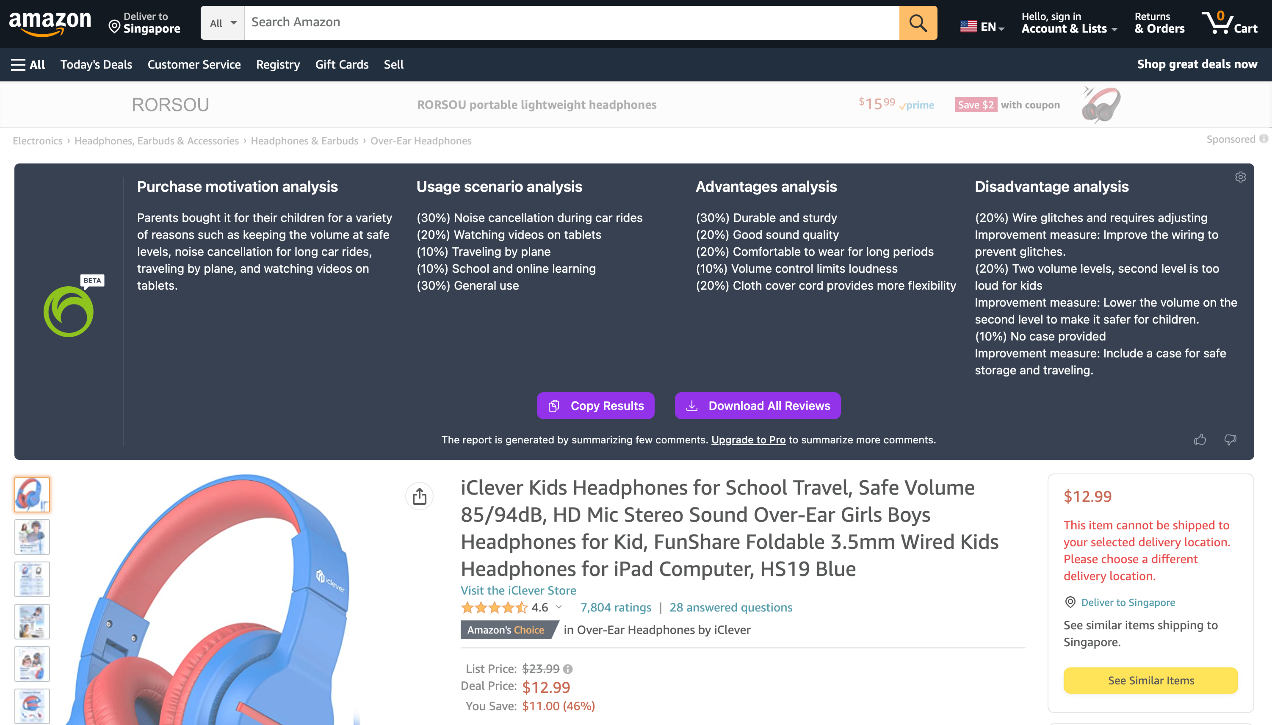Image resolution: width=1272 pixels, height=725 pixels.
Task: Click the Advantages analysis heading
Action: [x=766, y=187]
